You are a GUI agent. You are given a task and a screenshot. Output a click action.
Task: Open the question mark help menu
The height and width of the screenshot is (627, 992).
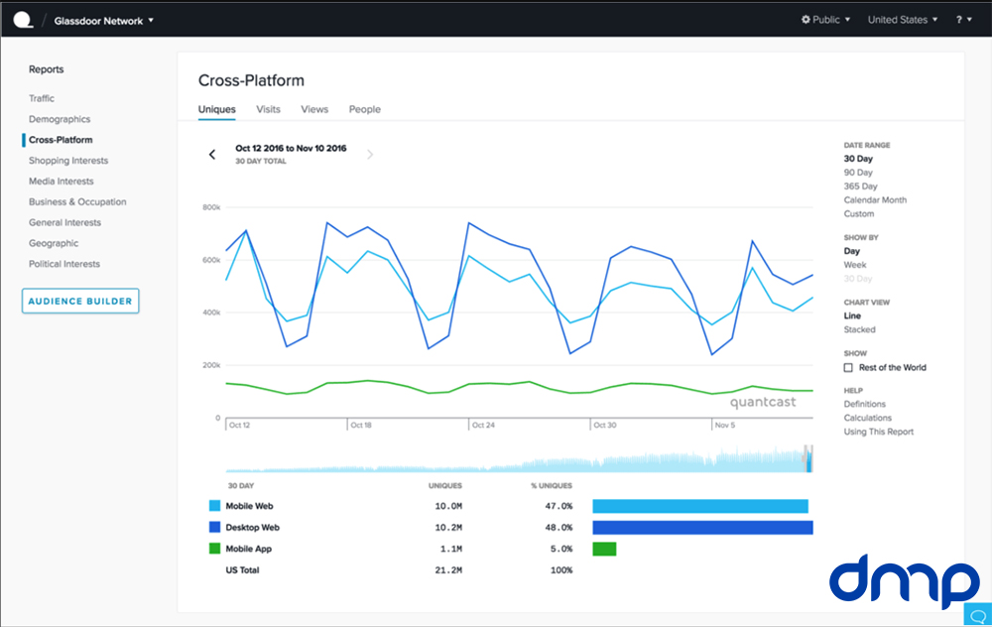(963, 20)
